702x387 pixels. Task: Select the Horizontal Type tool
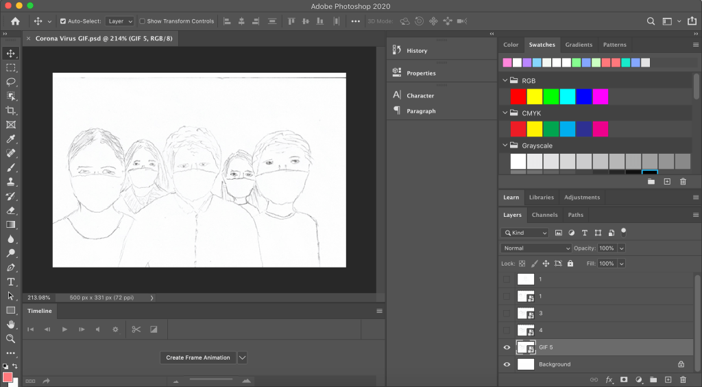(11, 282)
